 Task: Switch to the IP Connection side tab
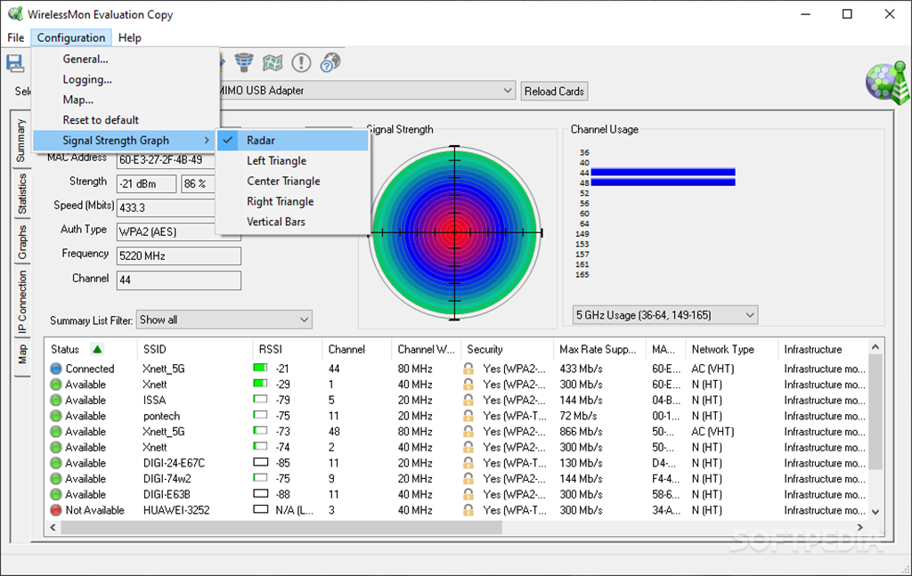[21, 302]
